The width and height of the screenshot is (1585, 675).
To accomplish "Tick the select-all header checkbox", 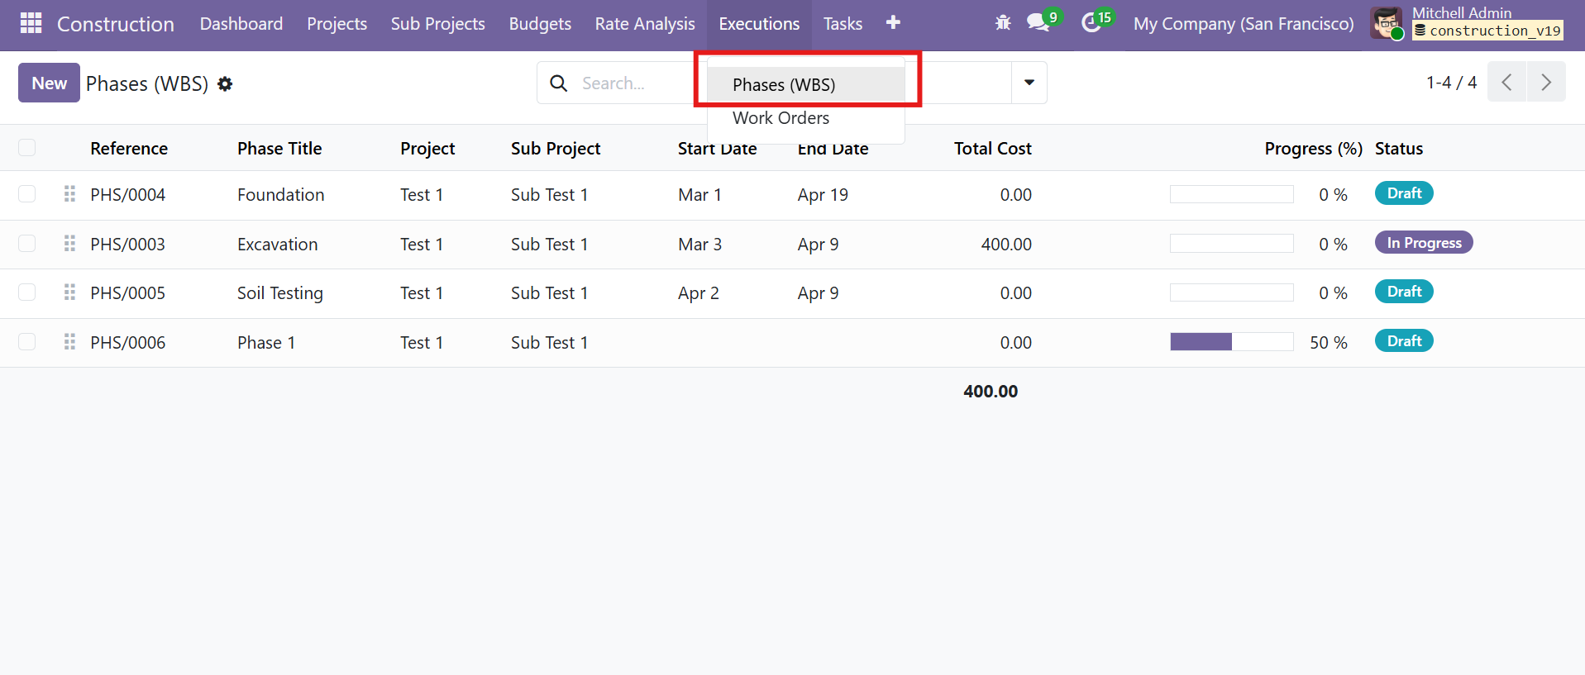I will 27,147.
